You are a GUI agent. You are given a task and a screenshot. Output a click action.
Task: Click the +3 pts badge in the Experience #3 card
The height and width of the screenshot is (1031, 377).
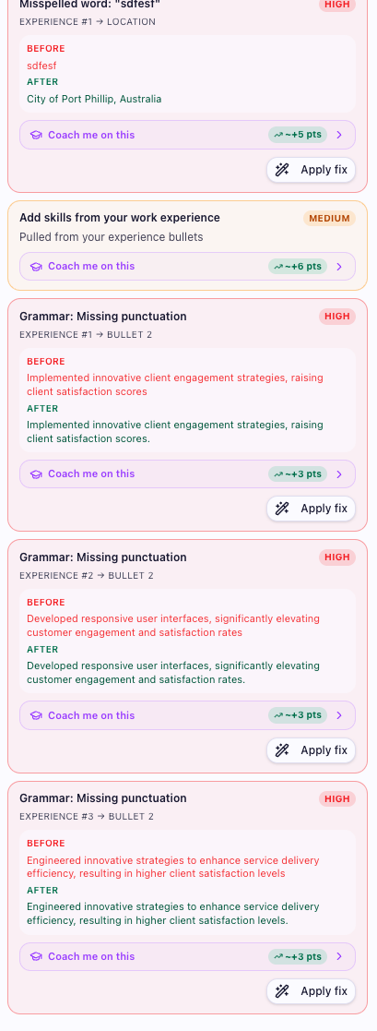click(x=298, y=957)
